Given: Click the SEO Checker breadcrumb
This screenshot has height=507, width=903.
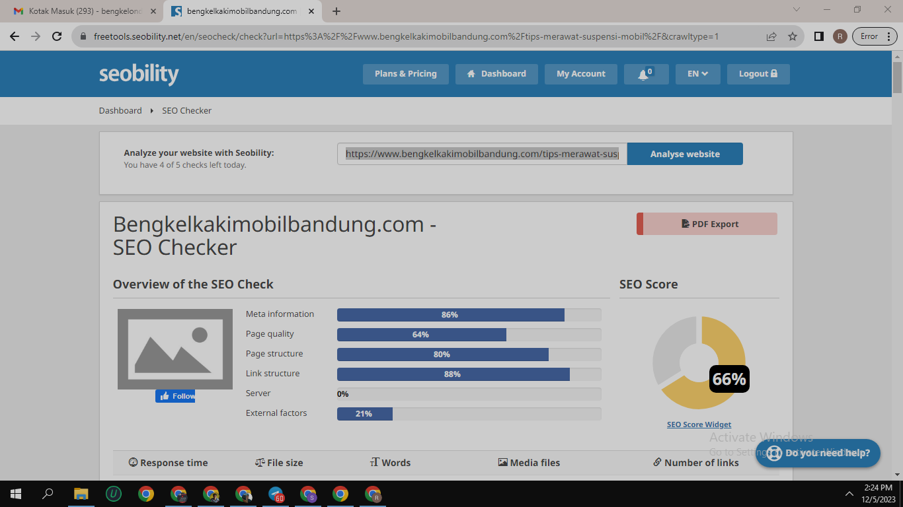Looking at the screenshot, I should (187, 110).
